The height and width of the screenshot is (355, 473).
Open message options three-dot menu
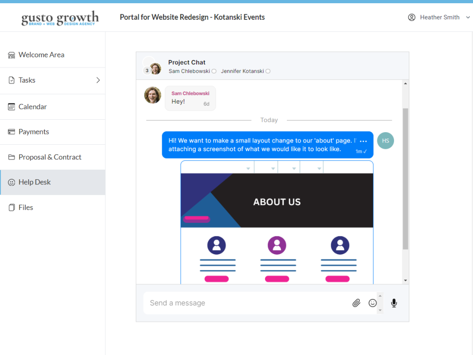click(363, 141)
